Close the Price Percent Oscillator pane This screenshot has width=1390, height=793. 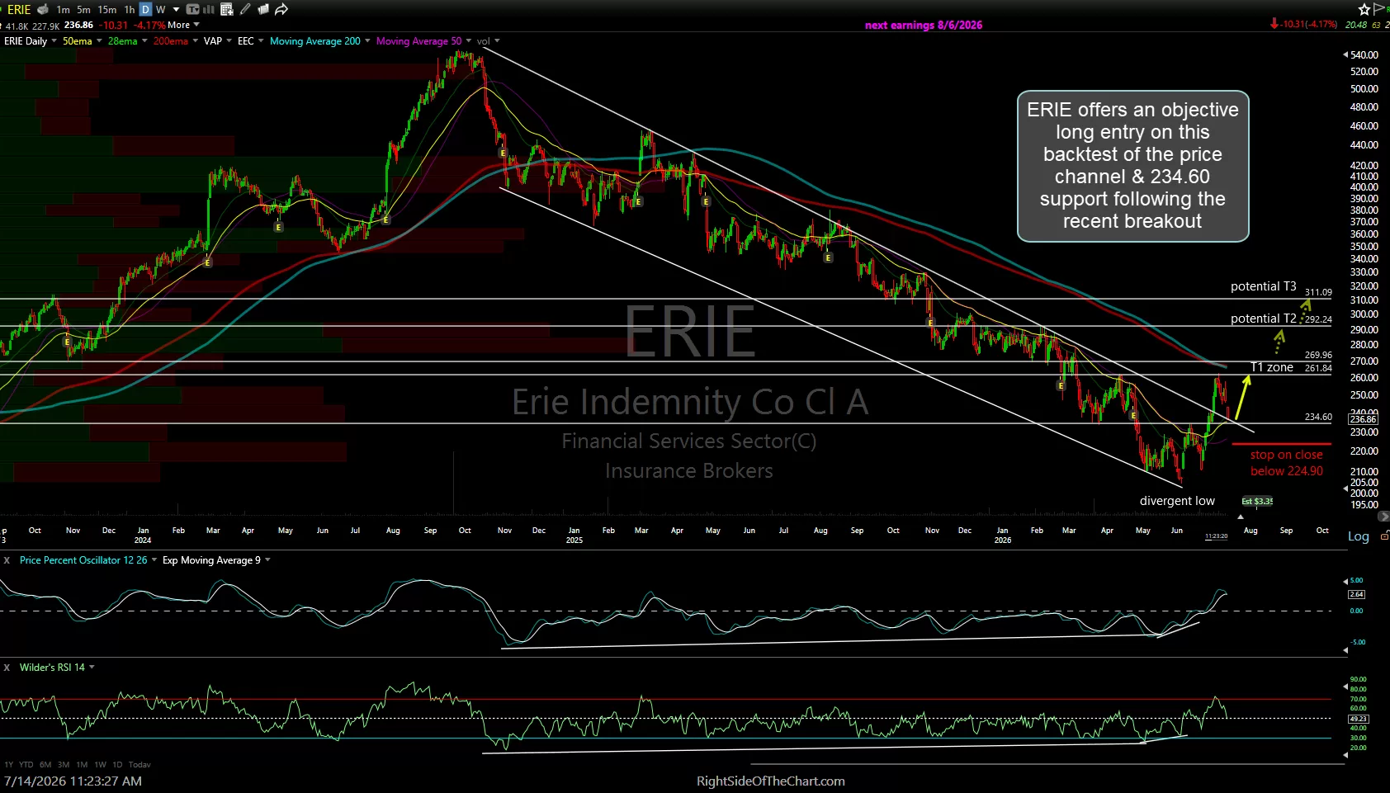[x=7, y=559]
